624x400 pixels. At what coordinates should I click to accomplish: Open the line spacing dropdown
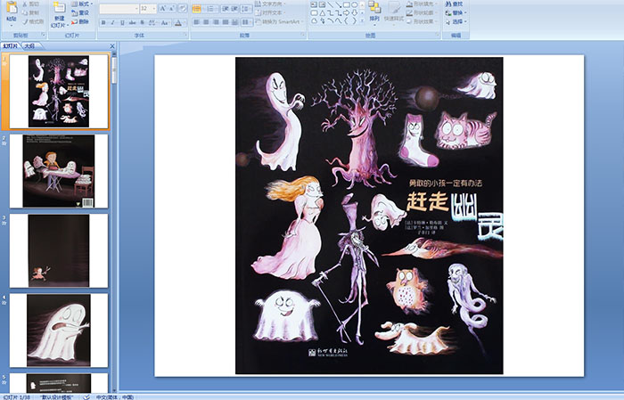click(246, 8)
